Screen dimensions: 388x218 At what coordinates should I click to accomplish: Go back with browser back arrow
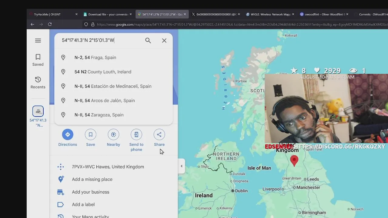tap(32, 24)
